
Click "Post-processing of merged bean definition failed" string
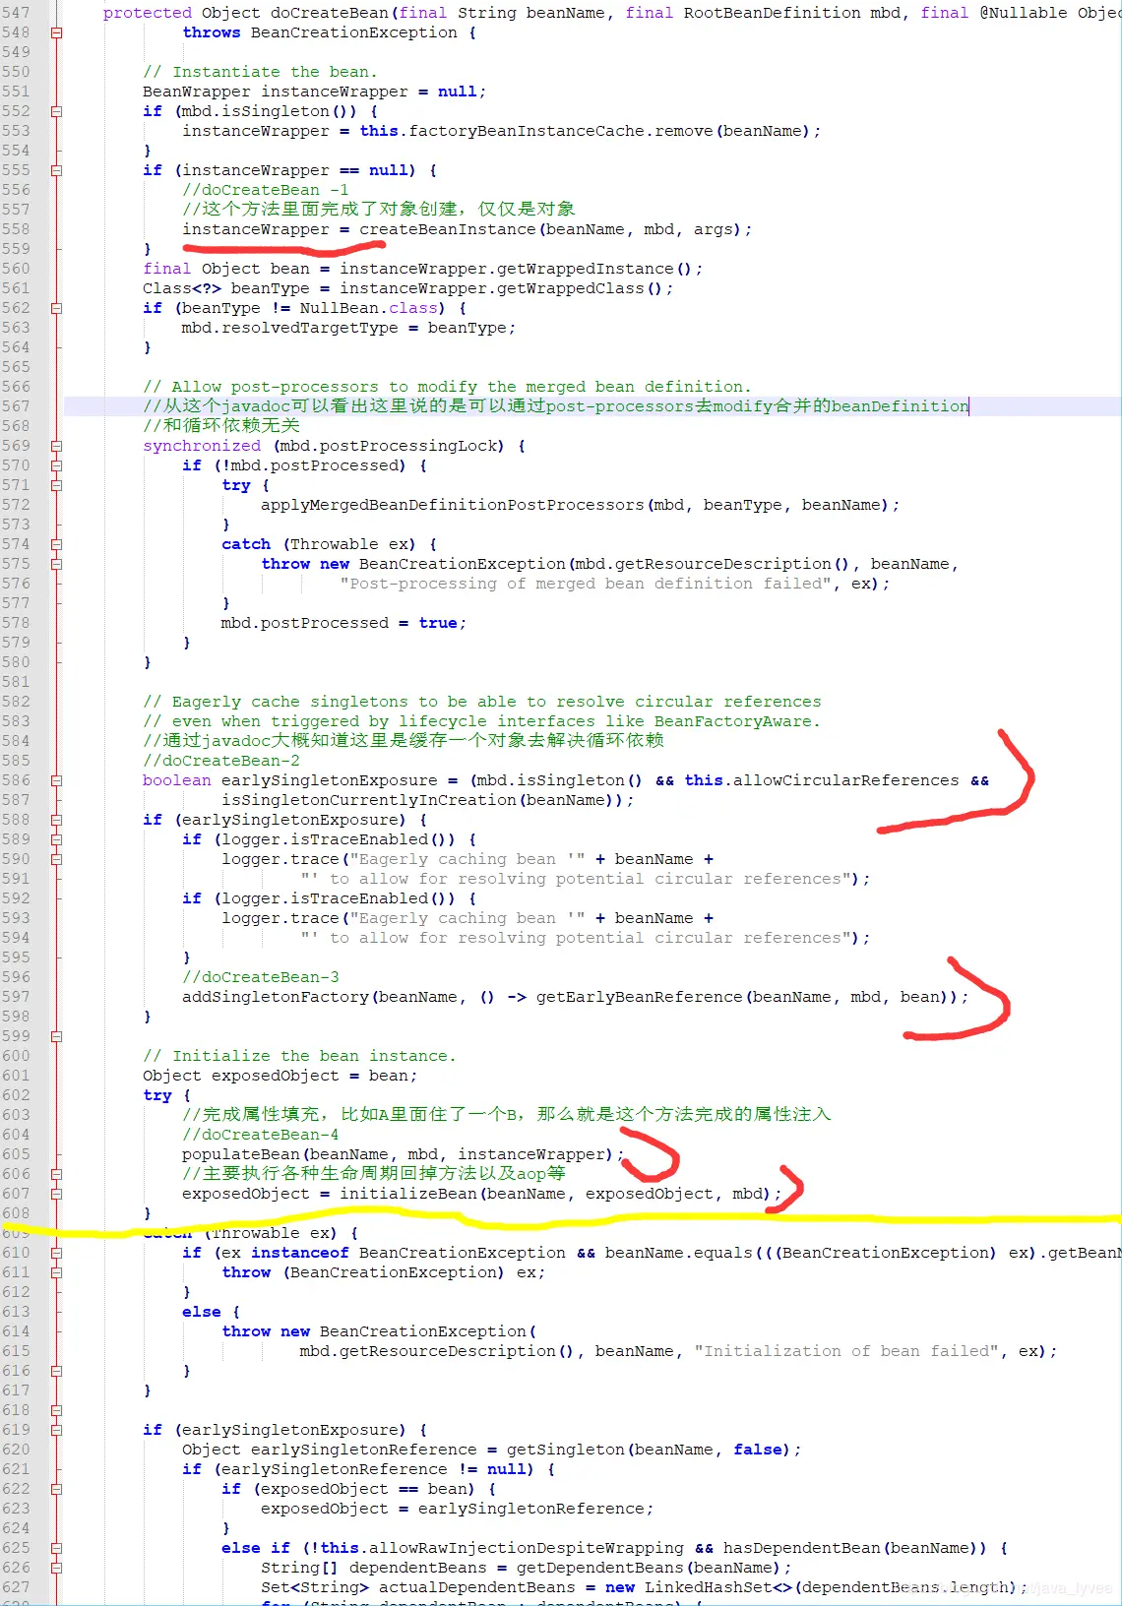click(586, 584)
